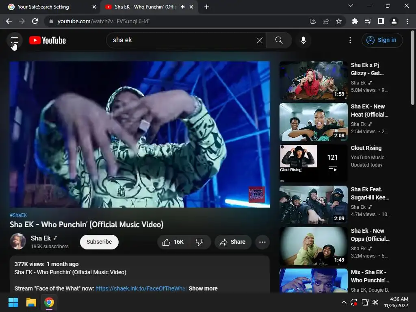Open Sha Ek channel avatar
The image size is (416, 312).
tap(18, 241)
